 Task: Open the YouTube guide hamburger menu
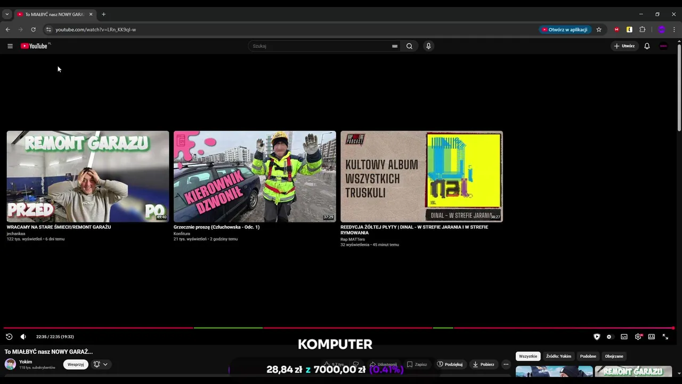10,46
